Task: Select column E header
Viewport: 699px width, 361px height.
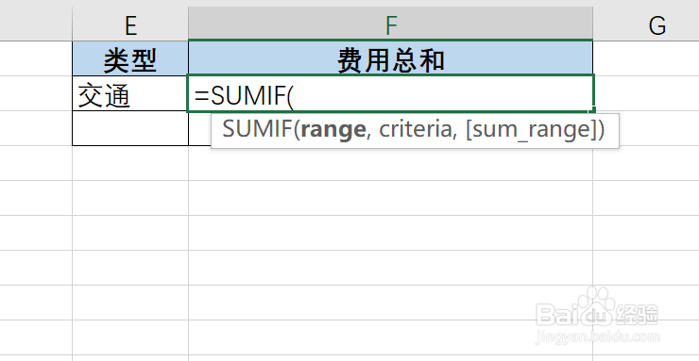Action: 130,24
